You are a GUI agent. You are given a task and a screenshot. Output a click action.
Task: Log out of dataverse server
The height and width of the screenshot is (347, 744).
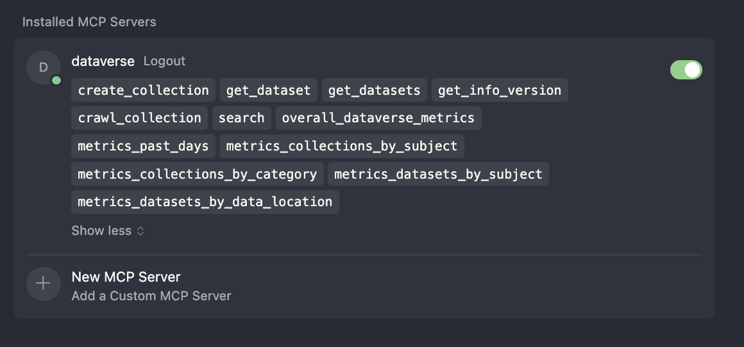tap(164, 61)
